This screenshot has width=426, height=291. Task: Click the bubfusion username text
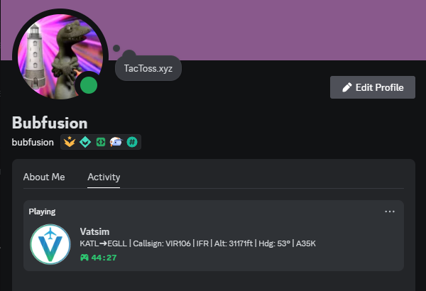[x=33, y=142]
